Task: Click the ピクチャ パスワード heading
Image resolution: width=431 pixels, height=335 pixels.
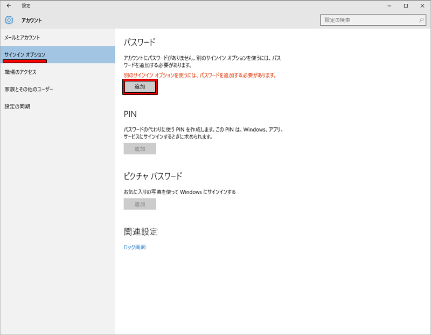Action: [x=153, y=176]
